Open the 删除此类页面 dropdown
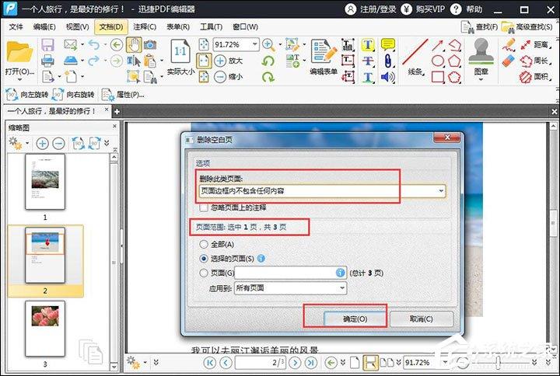 click(322, 191)
